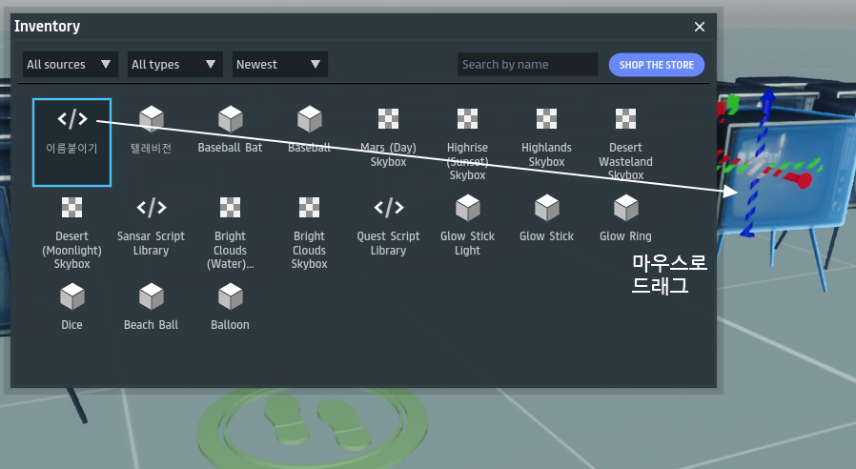Image resolution: width=856 pixels, height=469 pixels.
Task: Select the Glow Ring item
Action: coord(625,218)
